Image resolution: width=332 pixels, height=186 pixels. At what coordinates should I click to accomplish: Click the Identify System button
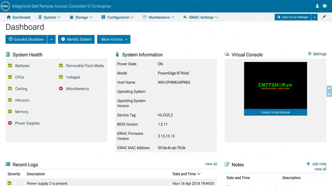(76, 39)
